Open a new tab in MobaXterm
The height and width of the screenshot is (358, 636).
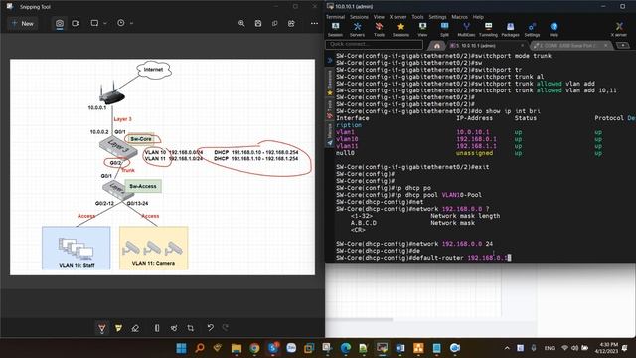click(623, 46)
